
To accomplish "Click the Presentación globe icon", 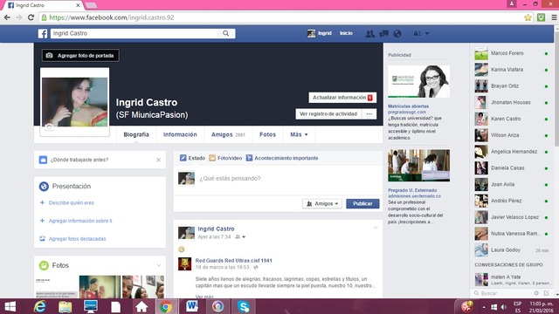I will click(x=44, y=186).
